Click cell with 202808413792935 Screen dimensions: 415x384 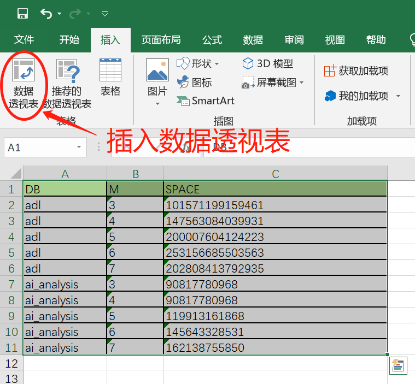pos(276,268)
